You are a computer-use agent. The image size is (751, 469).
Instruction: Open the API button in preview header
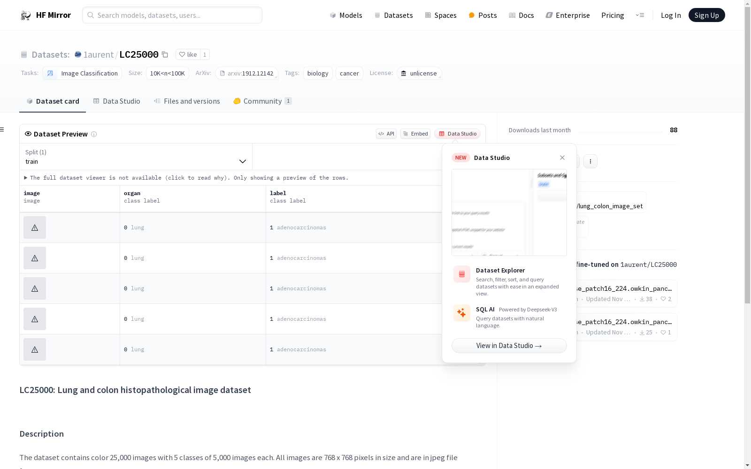tap(386, 134)
